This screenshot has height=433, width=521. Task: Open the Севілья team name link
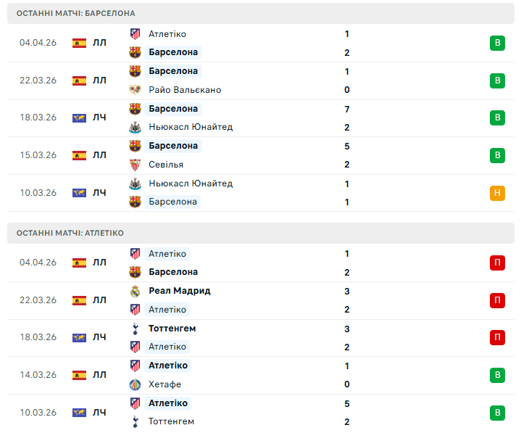click(166, 165)
